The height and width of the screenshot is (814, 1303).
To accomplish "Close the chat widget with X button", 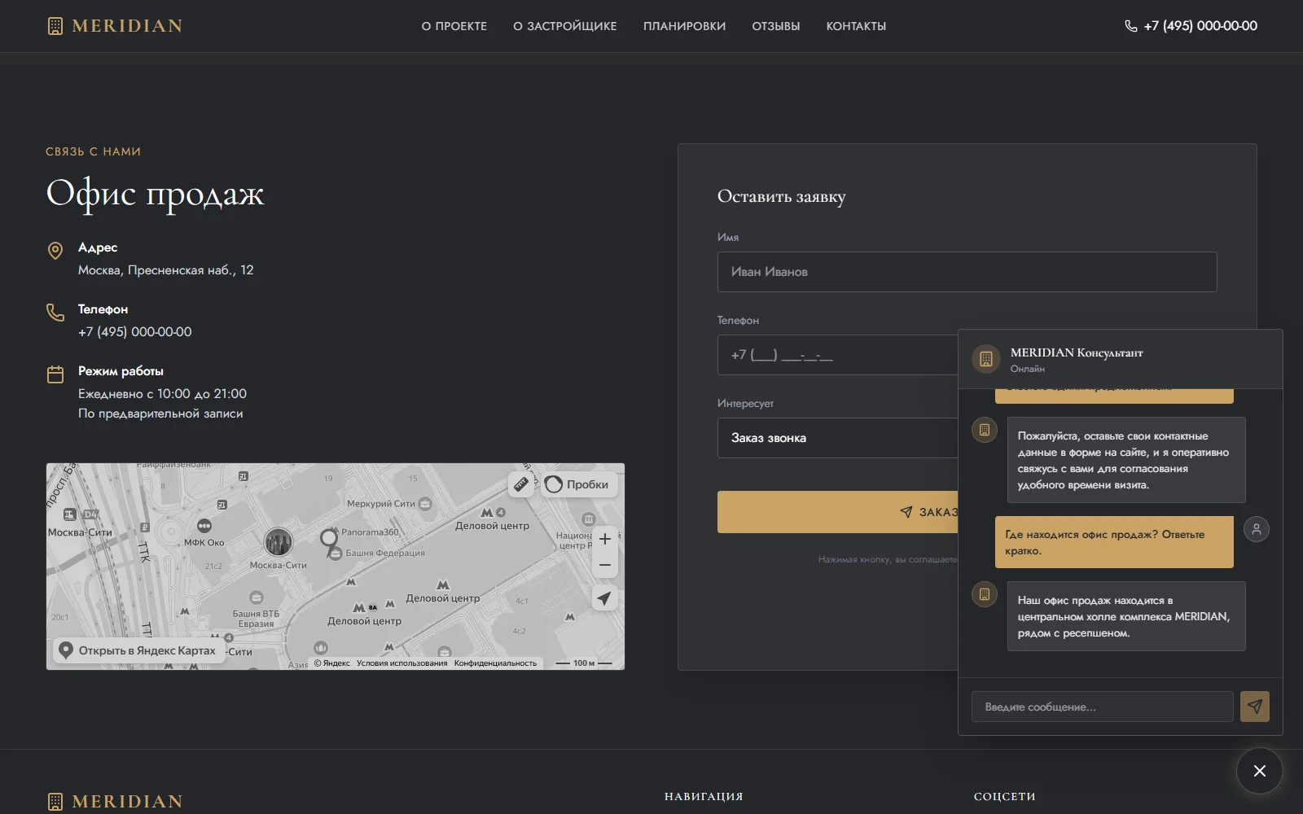I will [x=1260, y=771].
